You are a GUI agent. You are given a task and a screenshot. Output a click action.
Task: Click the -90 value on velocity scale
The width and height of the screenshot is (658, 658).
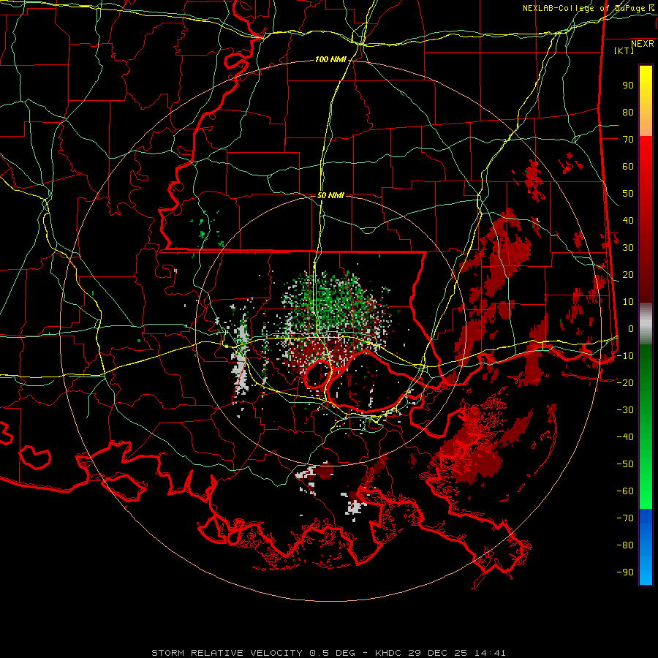[625, 572]
